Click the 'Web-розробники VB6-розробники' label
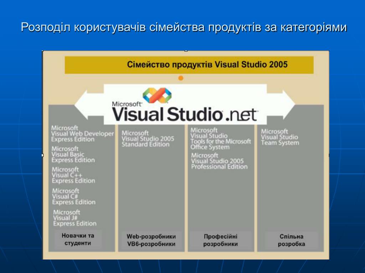365x273 pixels. coord(151,240)
